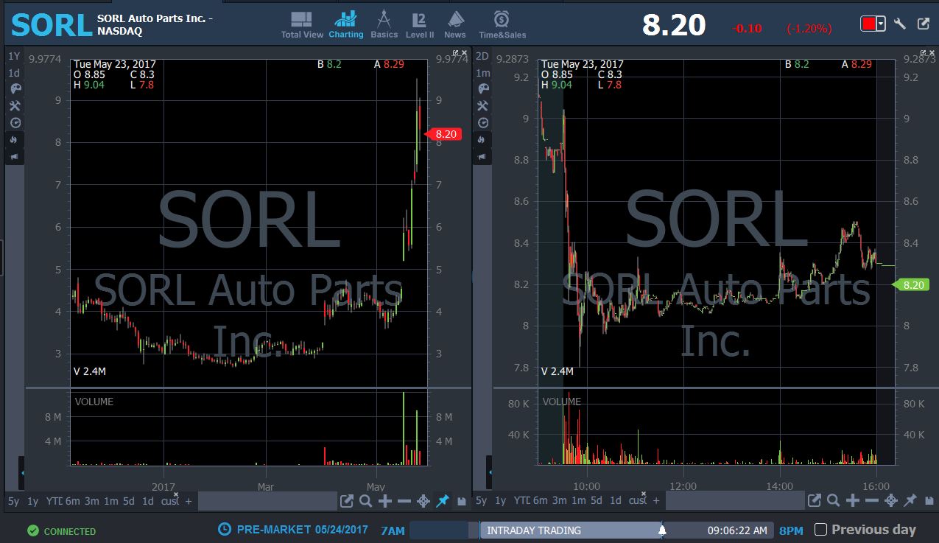Enable the Previous day checkbox

click(821, 530)
